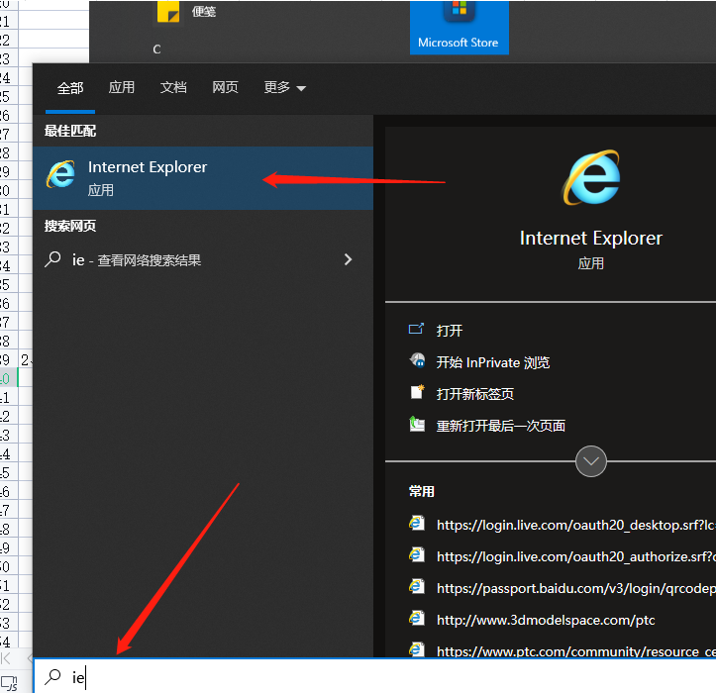Switch to the 文档 tab
This screenshot has width=716, height=693.
(173, 87)
